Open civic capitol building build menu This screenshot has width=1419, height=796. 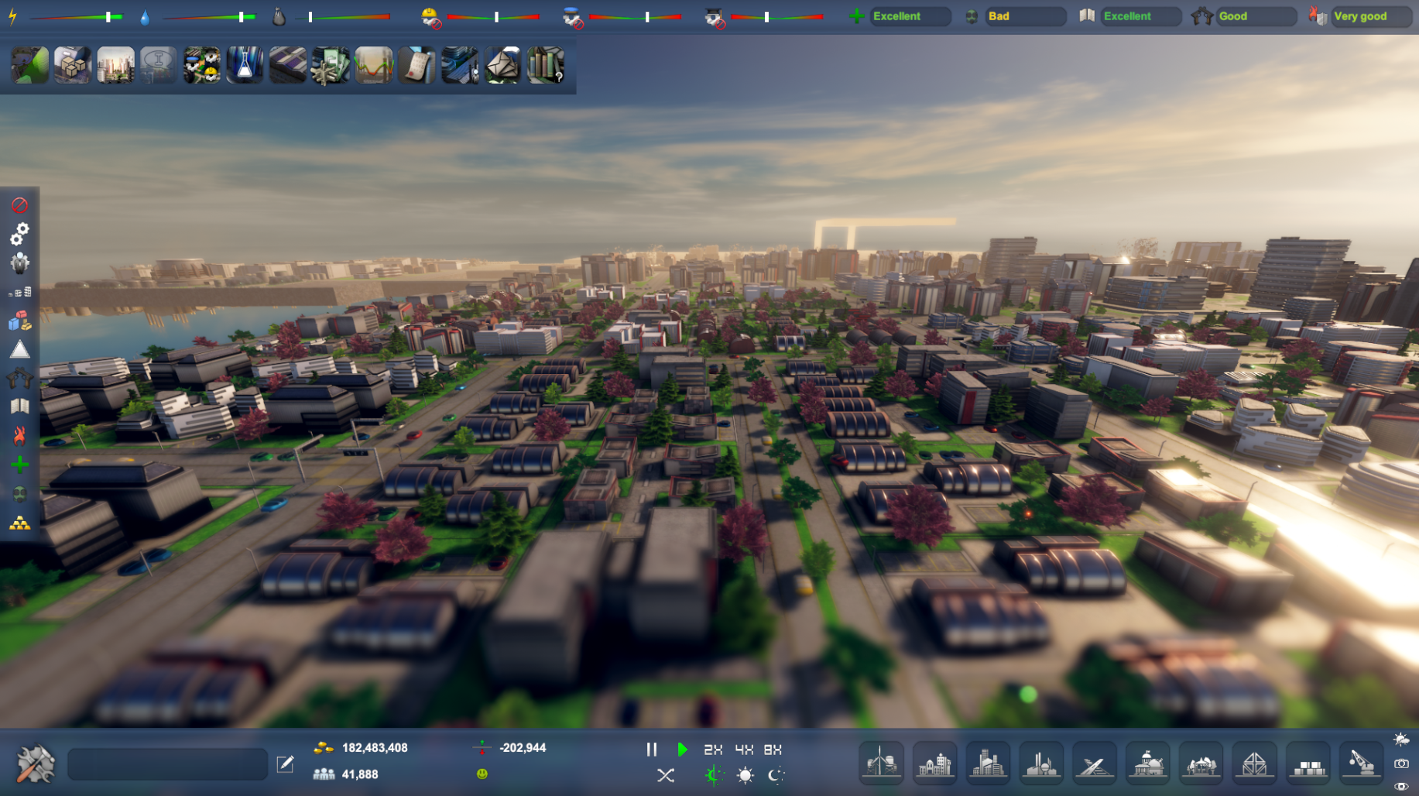point(1147,763)
